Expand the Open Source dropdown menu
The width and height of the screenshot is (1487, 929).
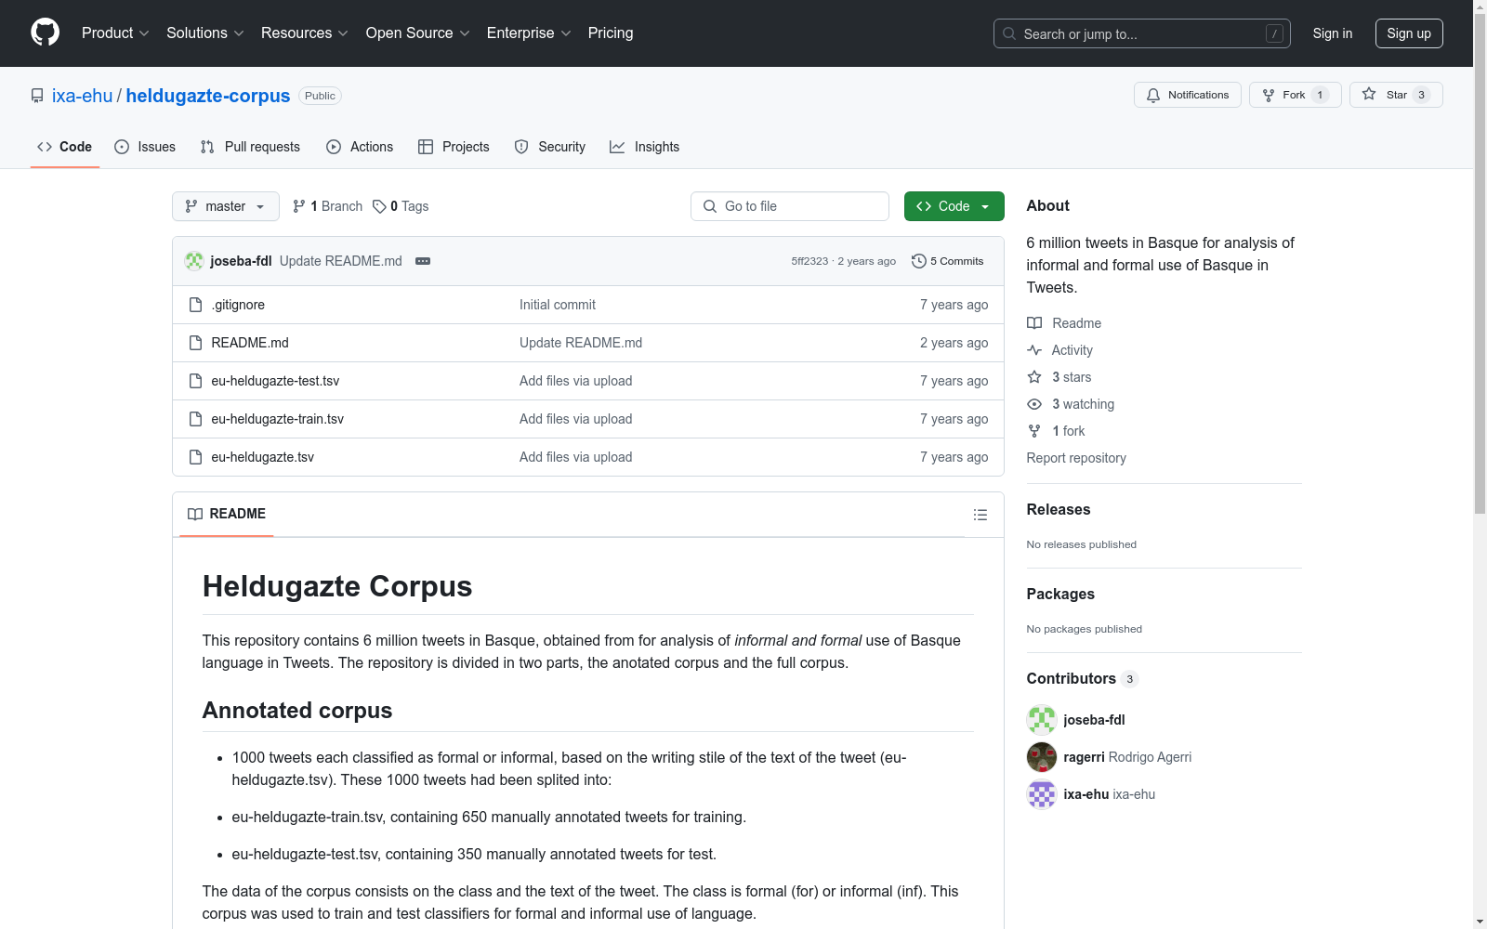point(418,33)
